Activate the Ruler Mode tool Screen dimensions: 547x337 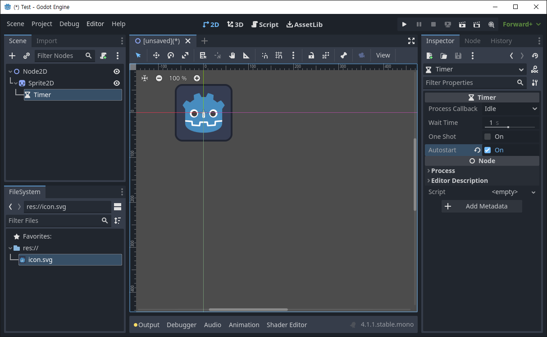pyautogui.click(x=246, y=55)
